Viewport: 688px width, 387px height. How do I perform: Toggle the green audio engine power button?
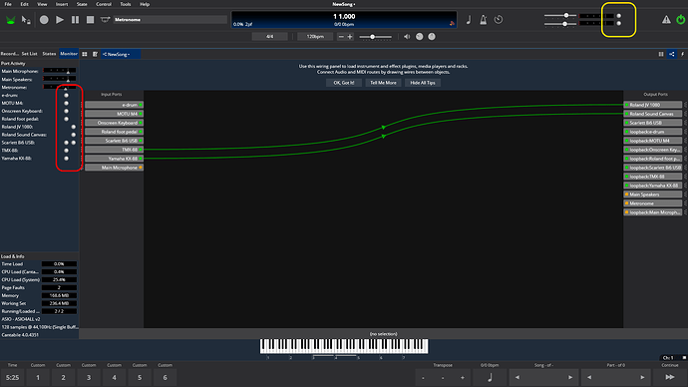(681, 20)
